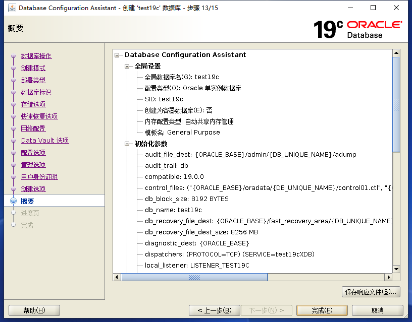412x322 pixels.
Task: Select the audit_trail: db row
Action: [166, 166]
